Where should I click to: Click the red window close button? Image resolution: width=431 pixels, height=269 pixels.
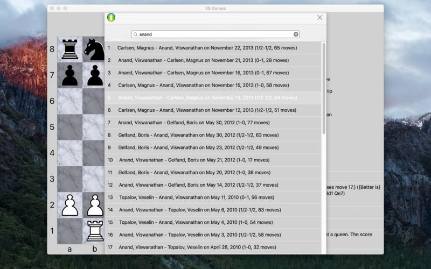coord(52,9)
